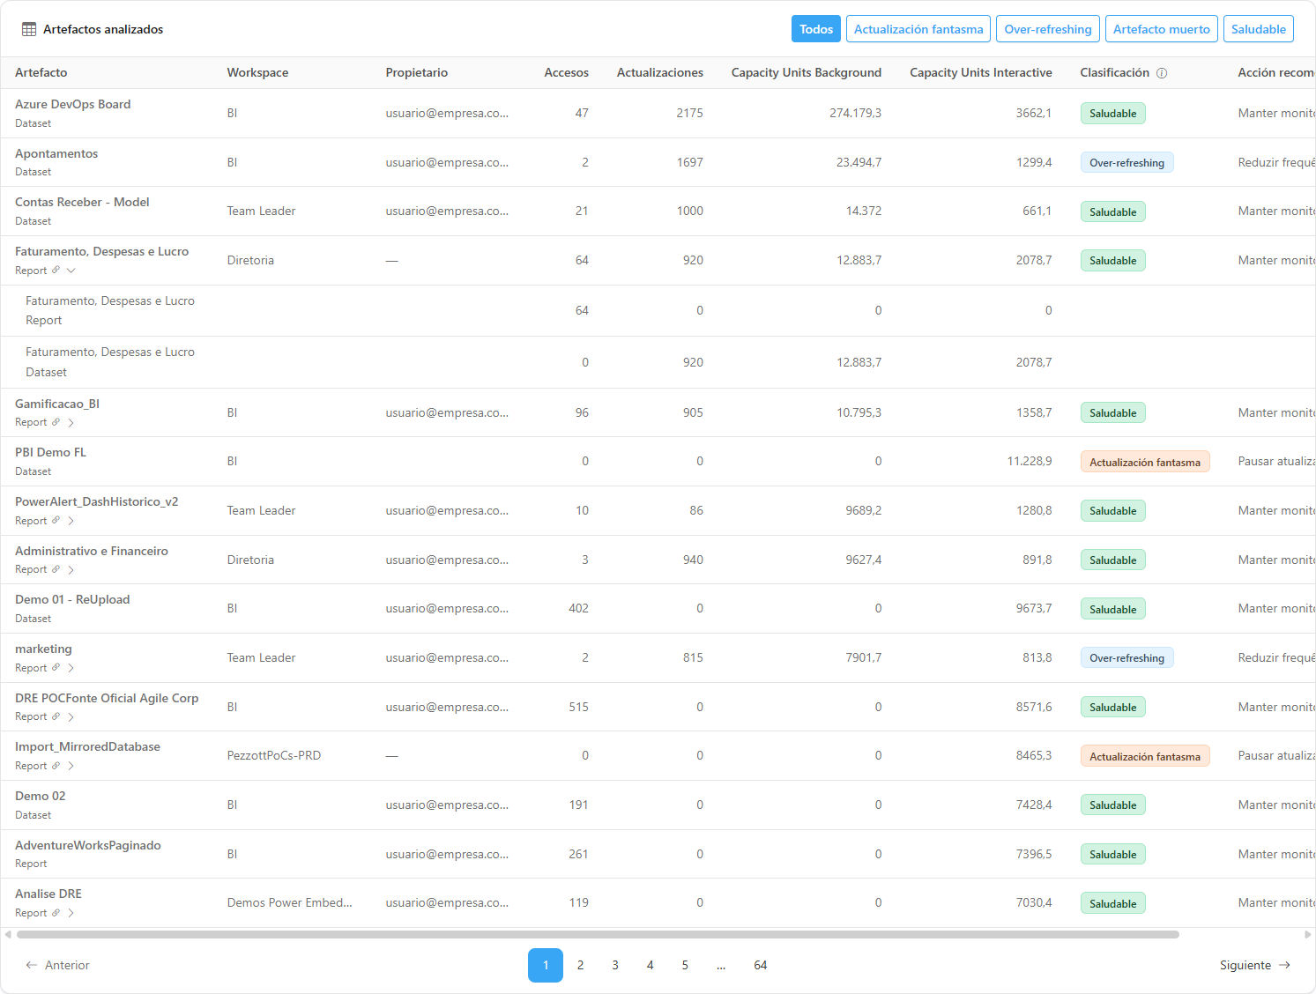Expand the Import_MirroredDatabase row
The width and height of the screenshot is (1316, 994).
pyautogui.click(x=71, y=767)
